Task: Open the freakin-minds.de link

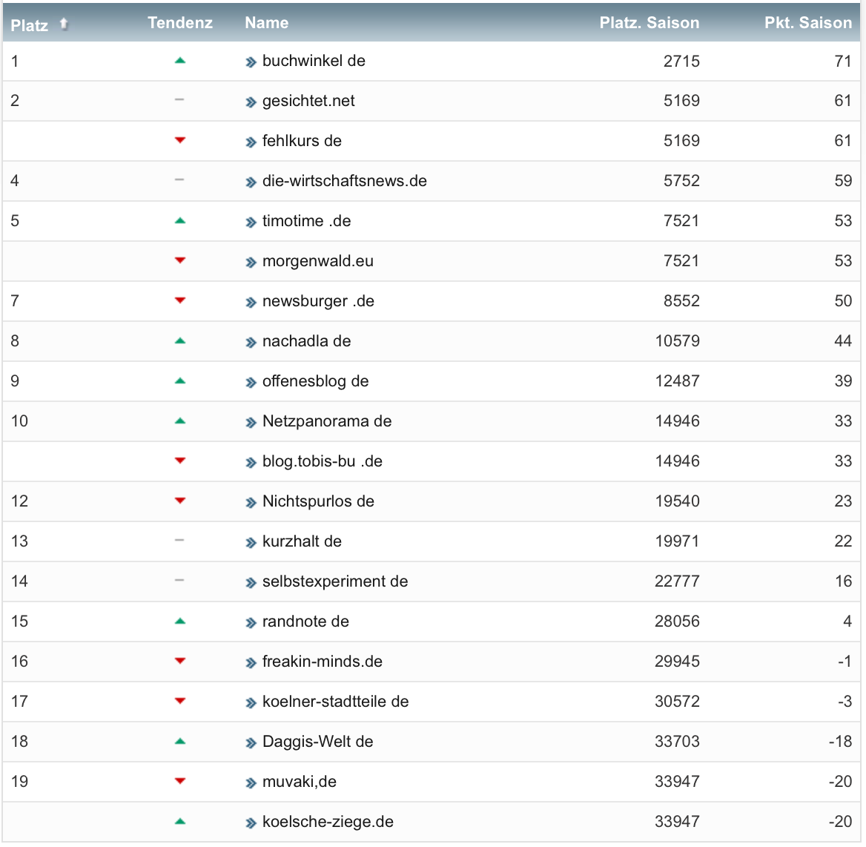Action: tap(322, 662)
